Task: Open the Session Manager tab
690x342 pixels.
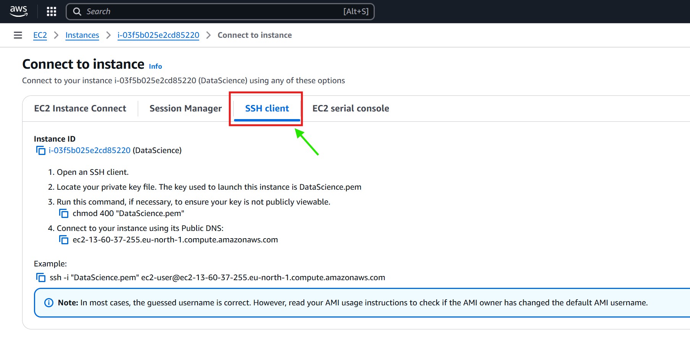Action: click(x=185, y=108)
